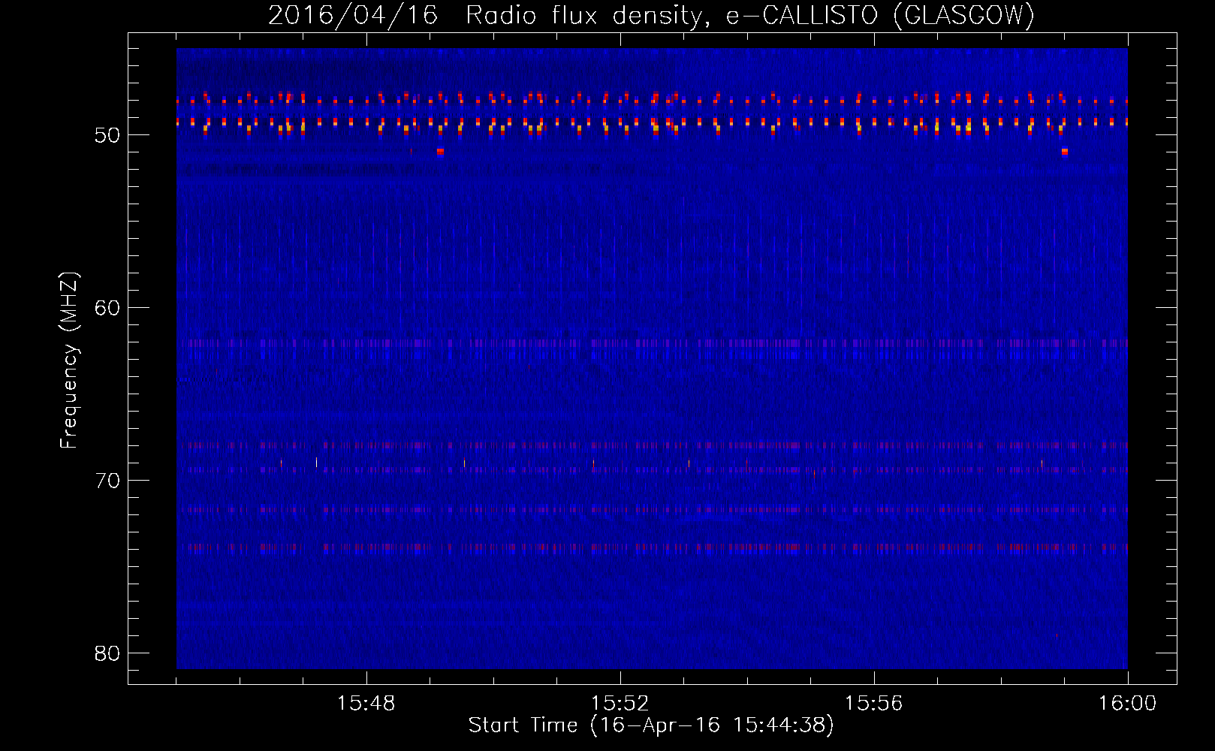
Task: Click the 15:56 time axis label
Action: [x=873, y=704]
